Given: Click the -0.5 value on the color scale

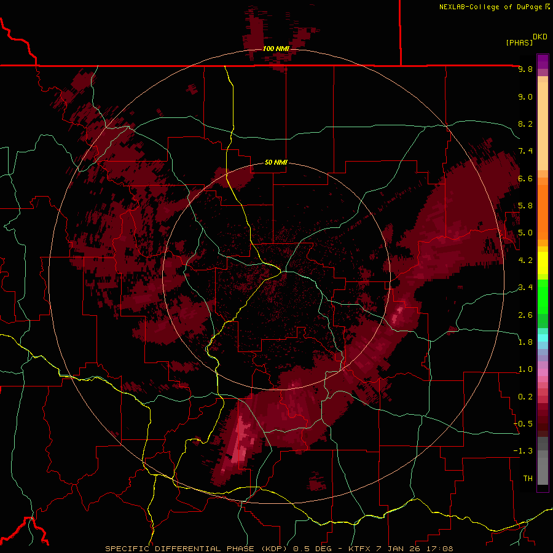Looking at the screenshot, I should [524, 424].
